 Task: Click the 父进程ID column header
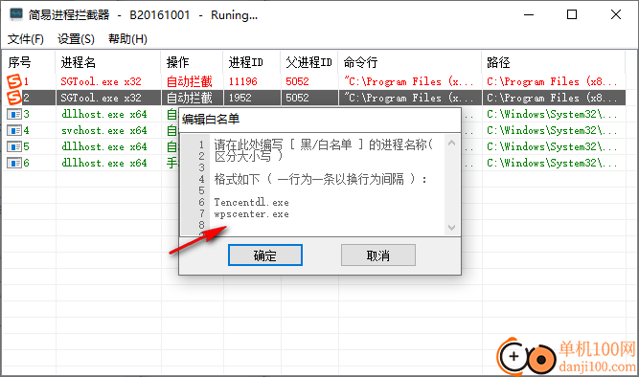[x=309, y=62]
